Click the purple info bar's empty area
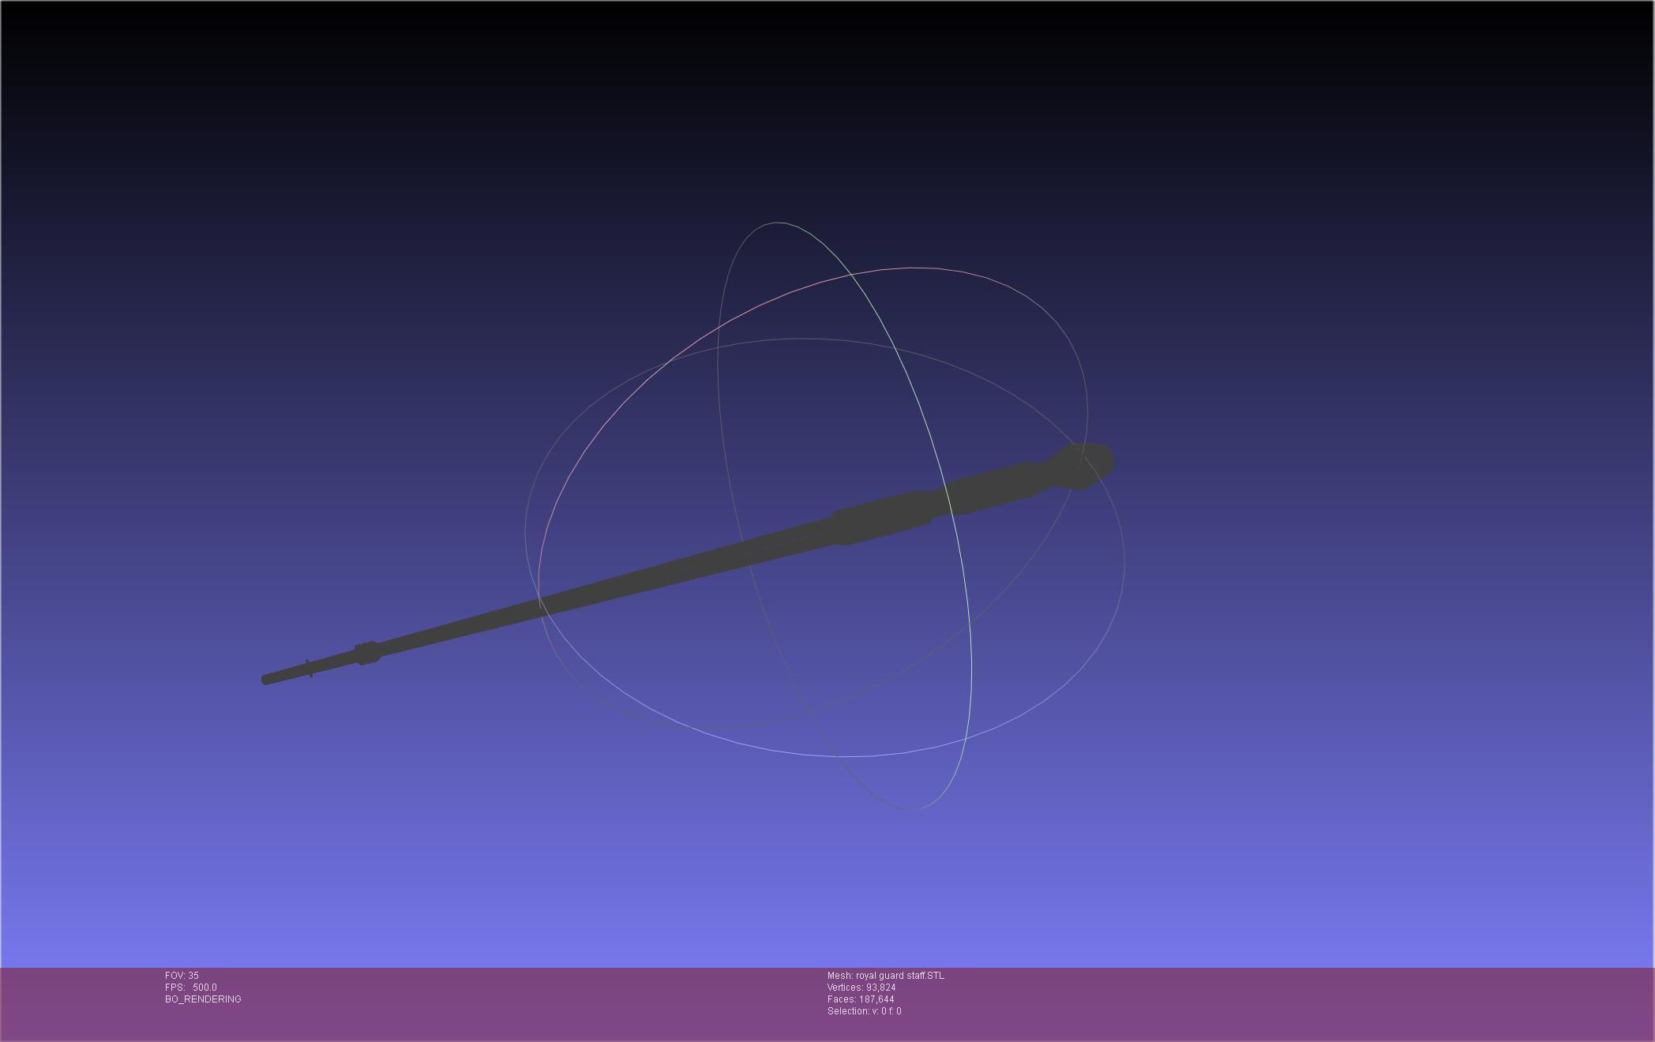 coord(1263,1003)
